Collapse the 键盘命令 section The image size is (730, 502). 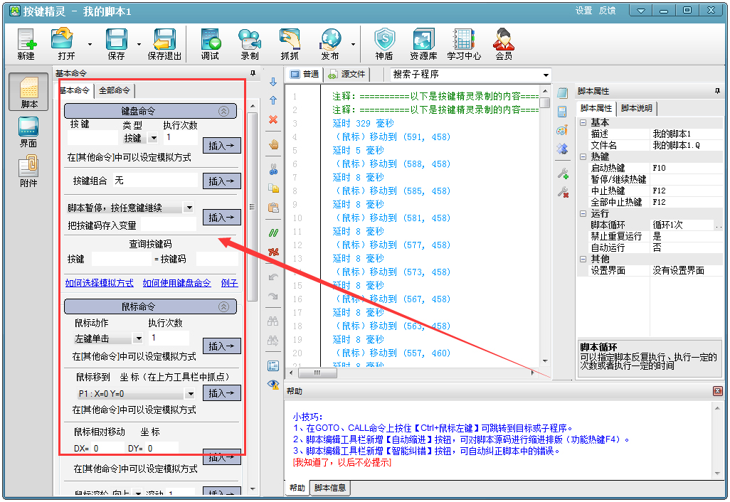[x=224, y=111]
